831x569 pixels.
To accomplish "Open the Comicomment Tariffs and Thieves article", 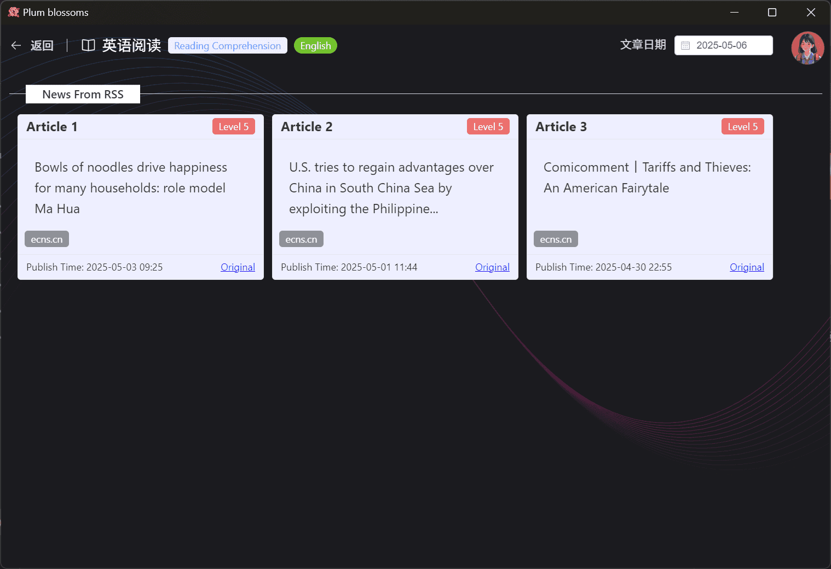I will [647, 178].
